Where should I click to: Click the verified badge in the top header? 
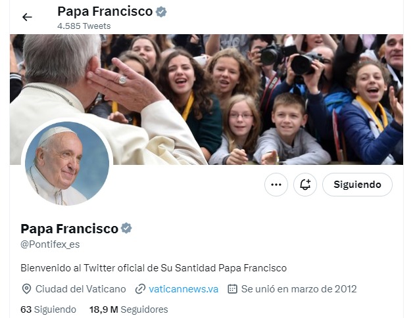(161, 12)
